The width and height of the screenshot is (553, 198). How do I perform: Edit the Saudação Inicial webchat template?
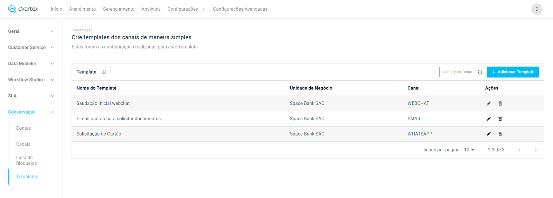point(488,103)
